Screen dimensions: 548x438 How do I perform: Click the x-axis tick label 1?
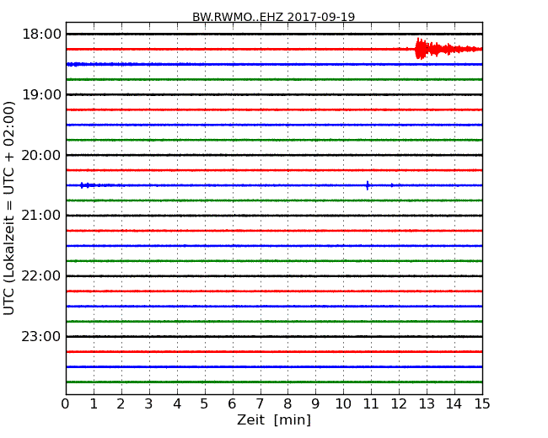pyautogui.click(x=94, y=403)
